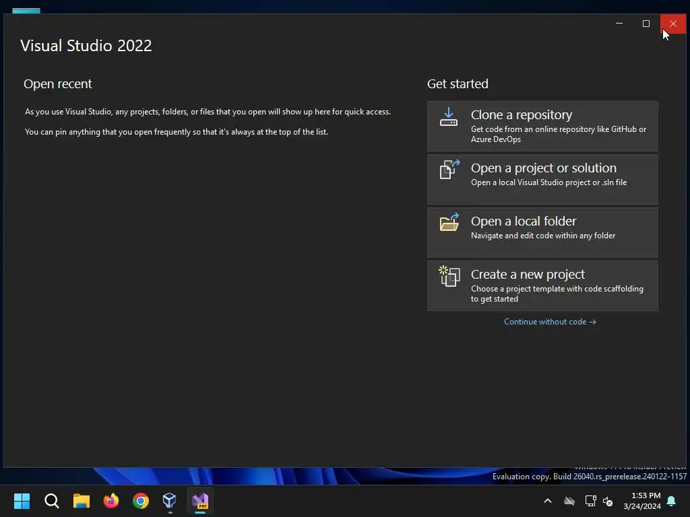Click the Clone a repository download icon
The image size is (690, 517).
pyautogui.click(x=448, y=117)
